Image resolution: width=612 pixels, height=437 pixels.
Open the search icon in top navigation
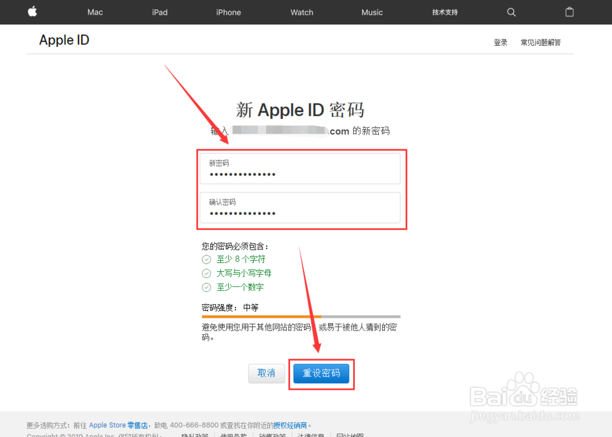[x=510, y=12]
